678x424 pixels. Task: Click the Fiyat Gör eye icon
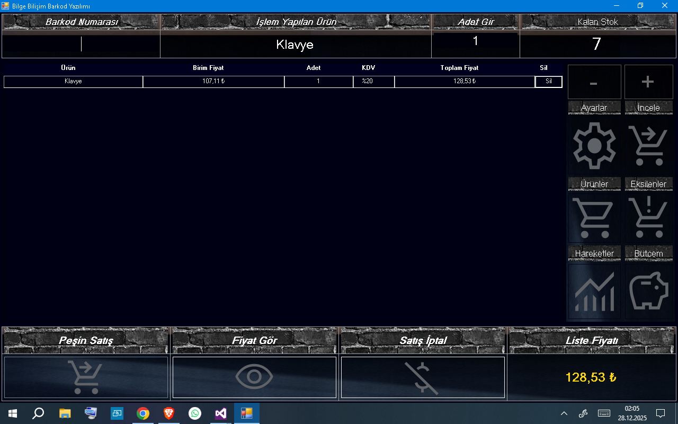(x=254, y=377)
